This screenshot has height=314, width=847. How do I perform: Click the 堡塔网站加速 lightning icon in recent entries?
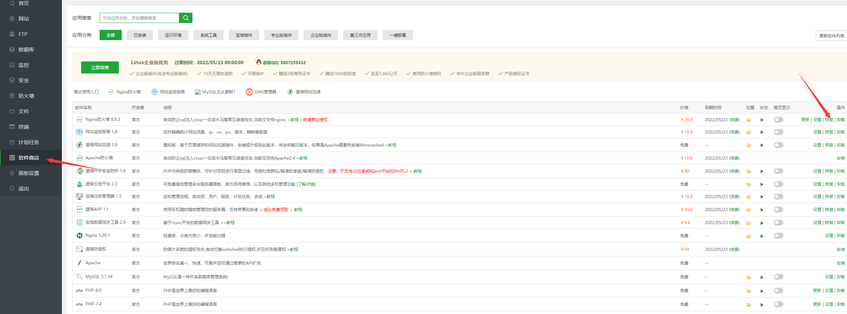(x=290, y=92)
